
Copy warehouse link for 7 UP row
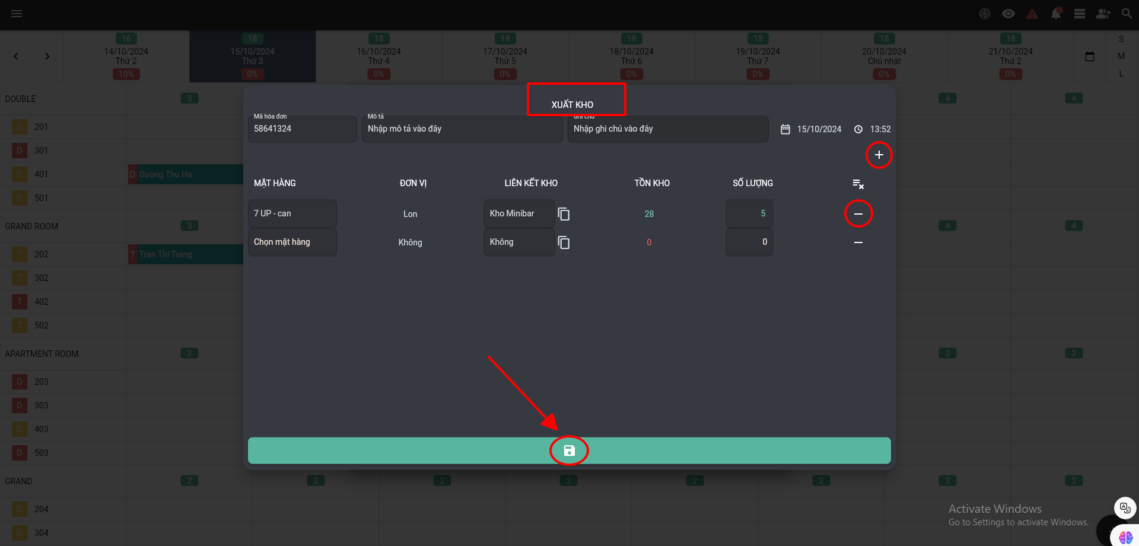pos(564,214)
